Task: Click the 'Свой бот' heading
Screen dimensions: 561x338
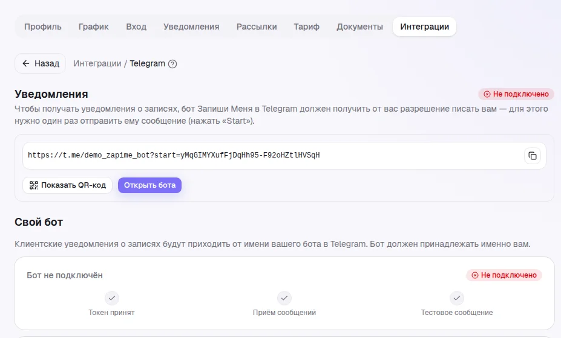Action: coord(39,222)
